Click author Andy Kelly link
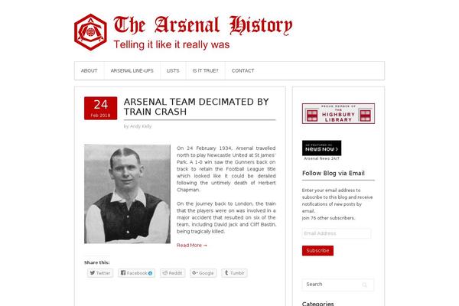Image resolution: width=459 pixels, height=306 pixels. click(141, 126)
